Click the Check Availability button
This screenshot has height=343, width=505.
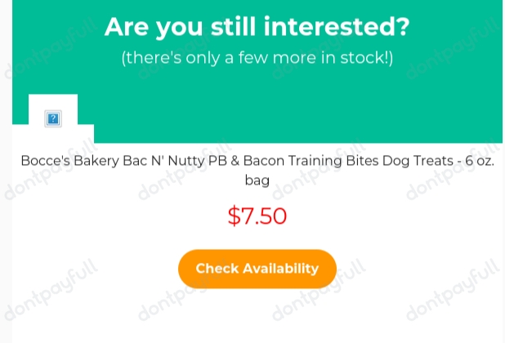(x=257, y=269)
